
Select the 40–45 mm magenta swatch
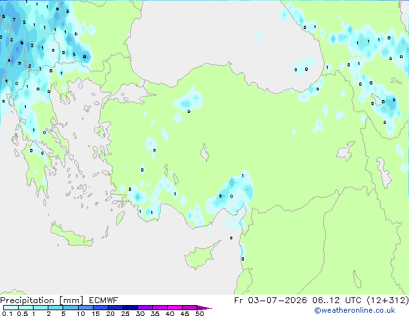(x=175, y=308)
